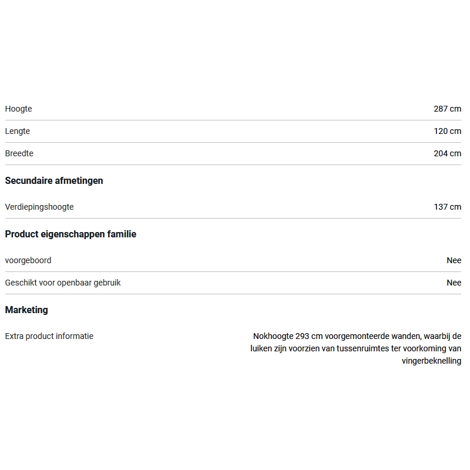Select Nee value for openbaar gebruik

point(454,283)
